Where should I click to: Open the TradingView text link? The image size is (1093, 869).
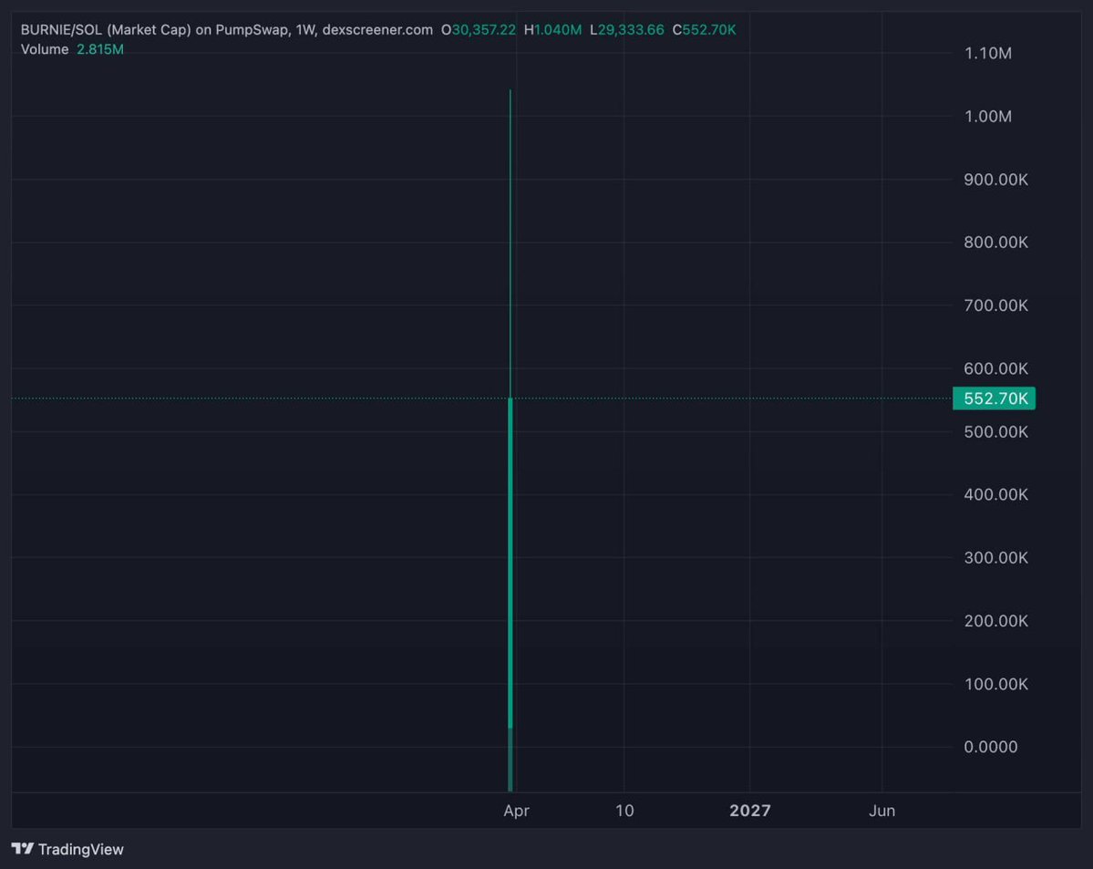pyautogui.click(x=80, y=849)
